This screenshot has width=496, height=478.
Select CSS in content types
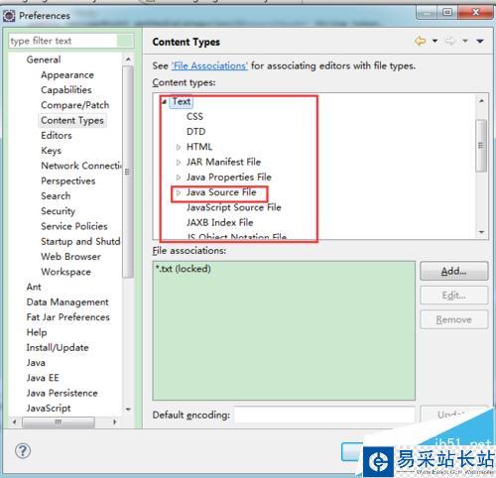click(194, 116)
